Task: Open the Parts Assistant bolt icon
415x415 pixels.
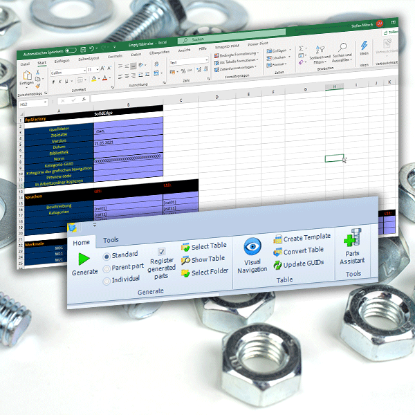Action: pyautogui.click(x=353, y=237)
